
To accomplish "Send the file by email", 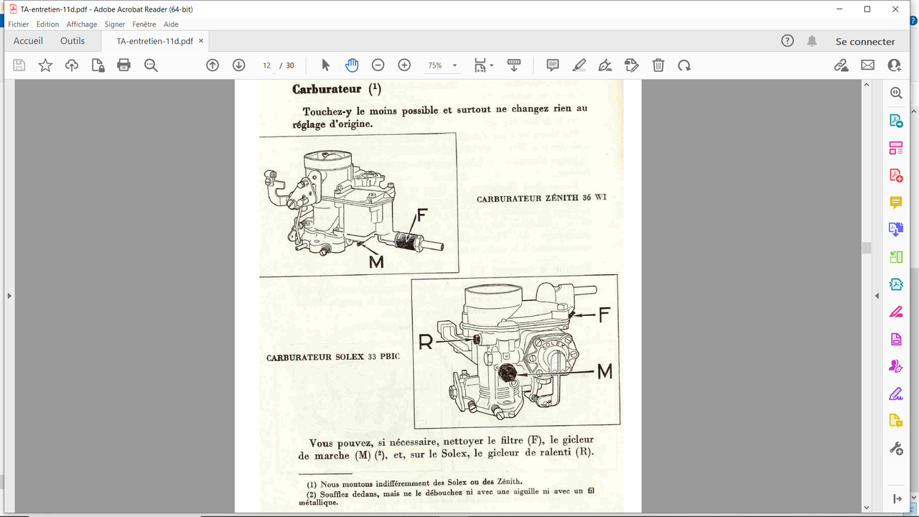I will (868, 65).
